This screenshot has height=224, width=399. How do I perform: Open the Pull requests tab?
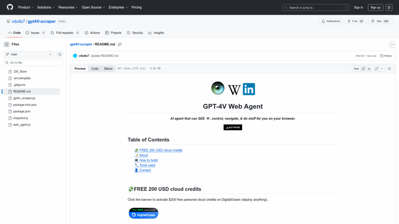tap(65, 33)
